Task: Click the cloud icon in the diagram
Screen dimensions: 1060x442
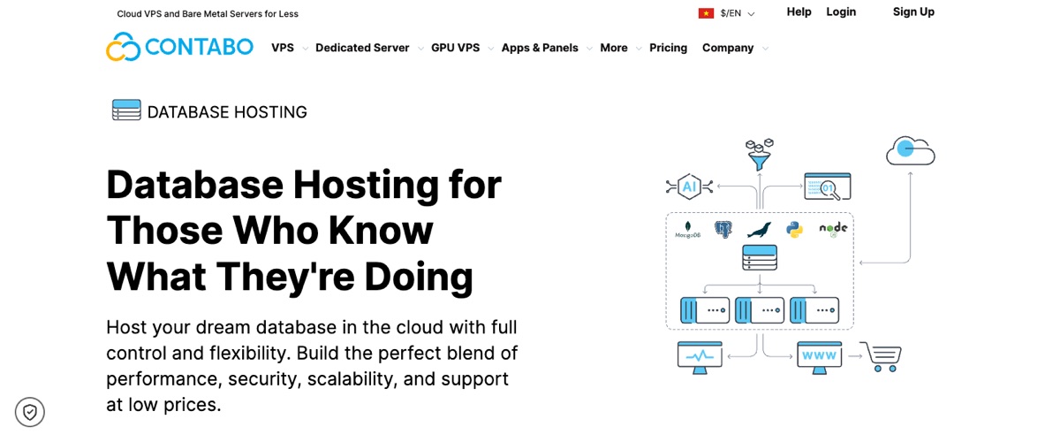Action: [x=910, y=151]
